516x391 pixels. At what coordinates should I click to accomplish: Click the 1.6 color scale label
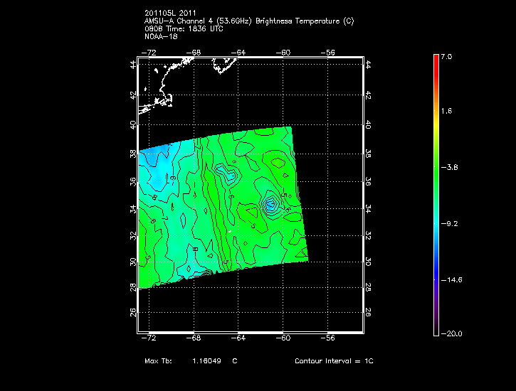click(446, 112)
